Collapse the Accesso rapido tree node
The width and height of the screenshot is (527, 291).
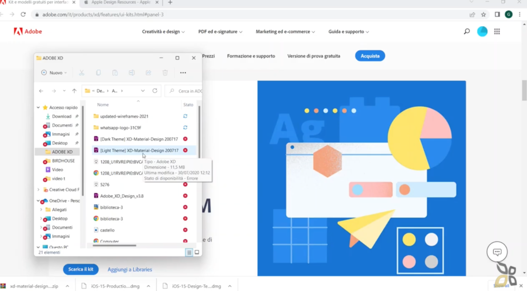[38, 108]
